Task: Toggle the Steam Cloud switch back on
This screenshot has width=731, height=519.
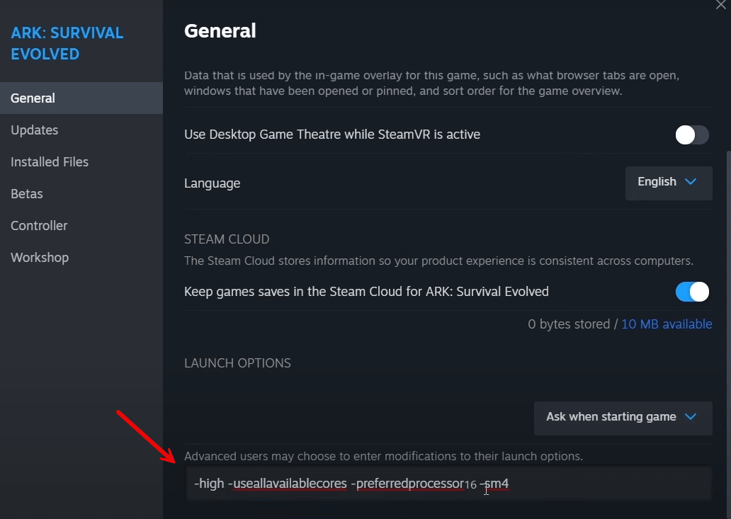Action: pos(692,291)
